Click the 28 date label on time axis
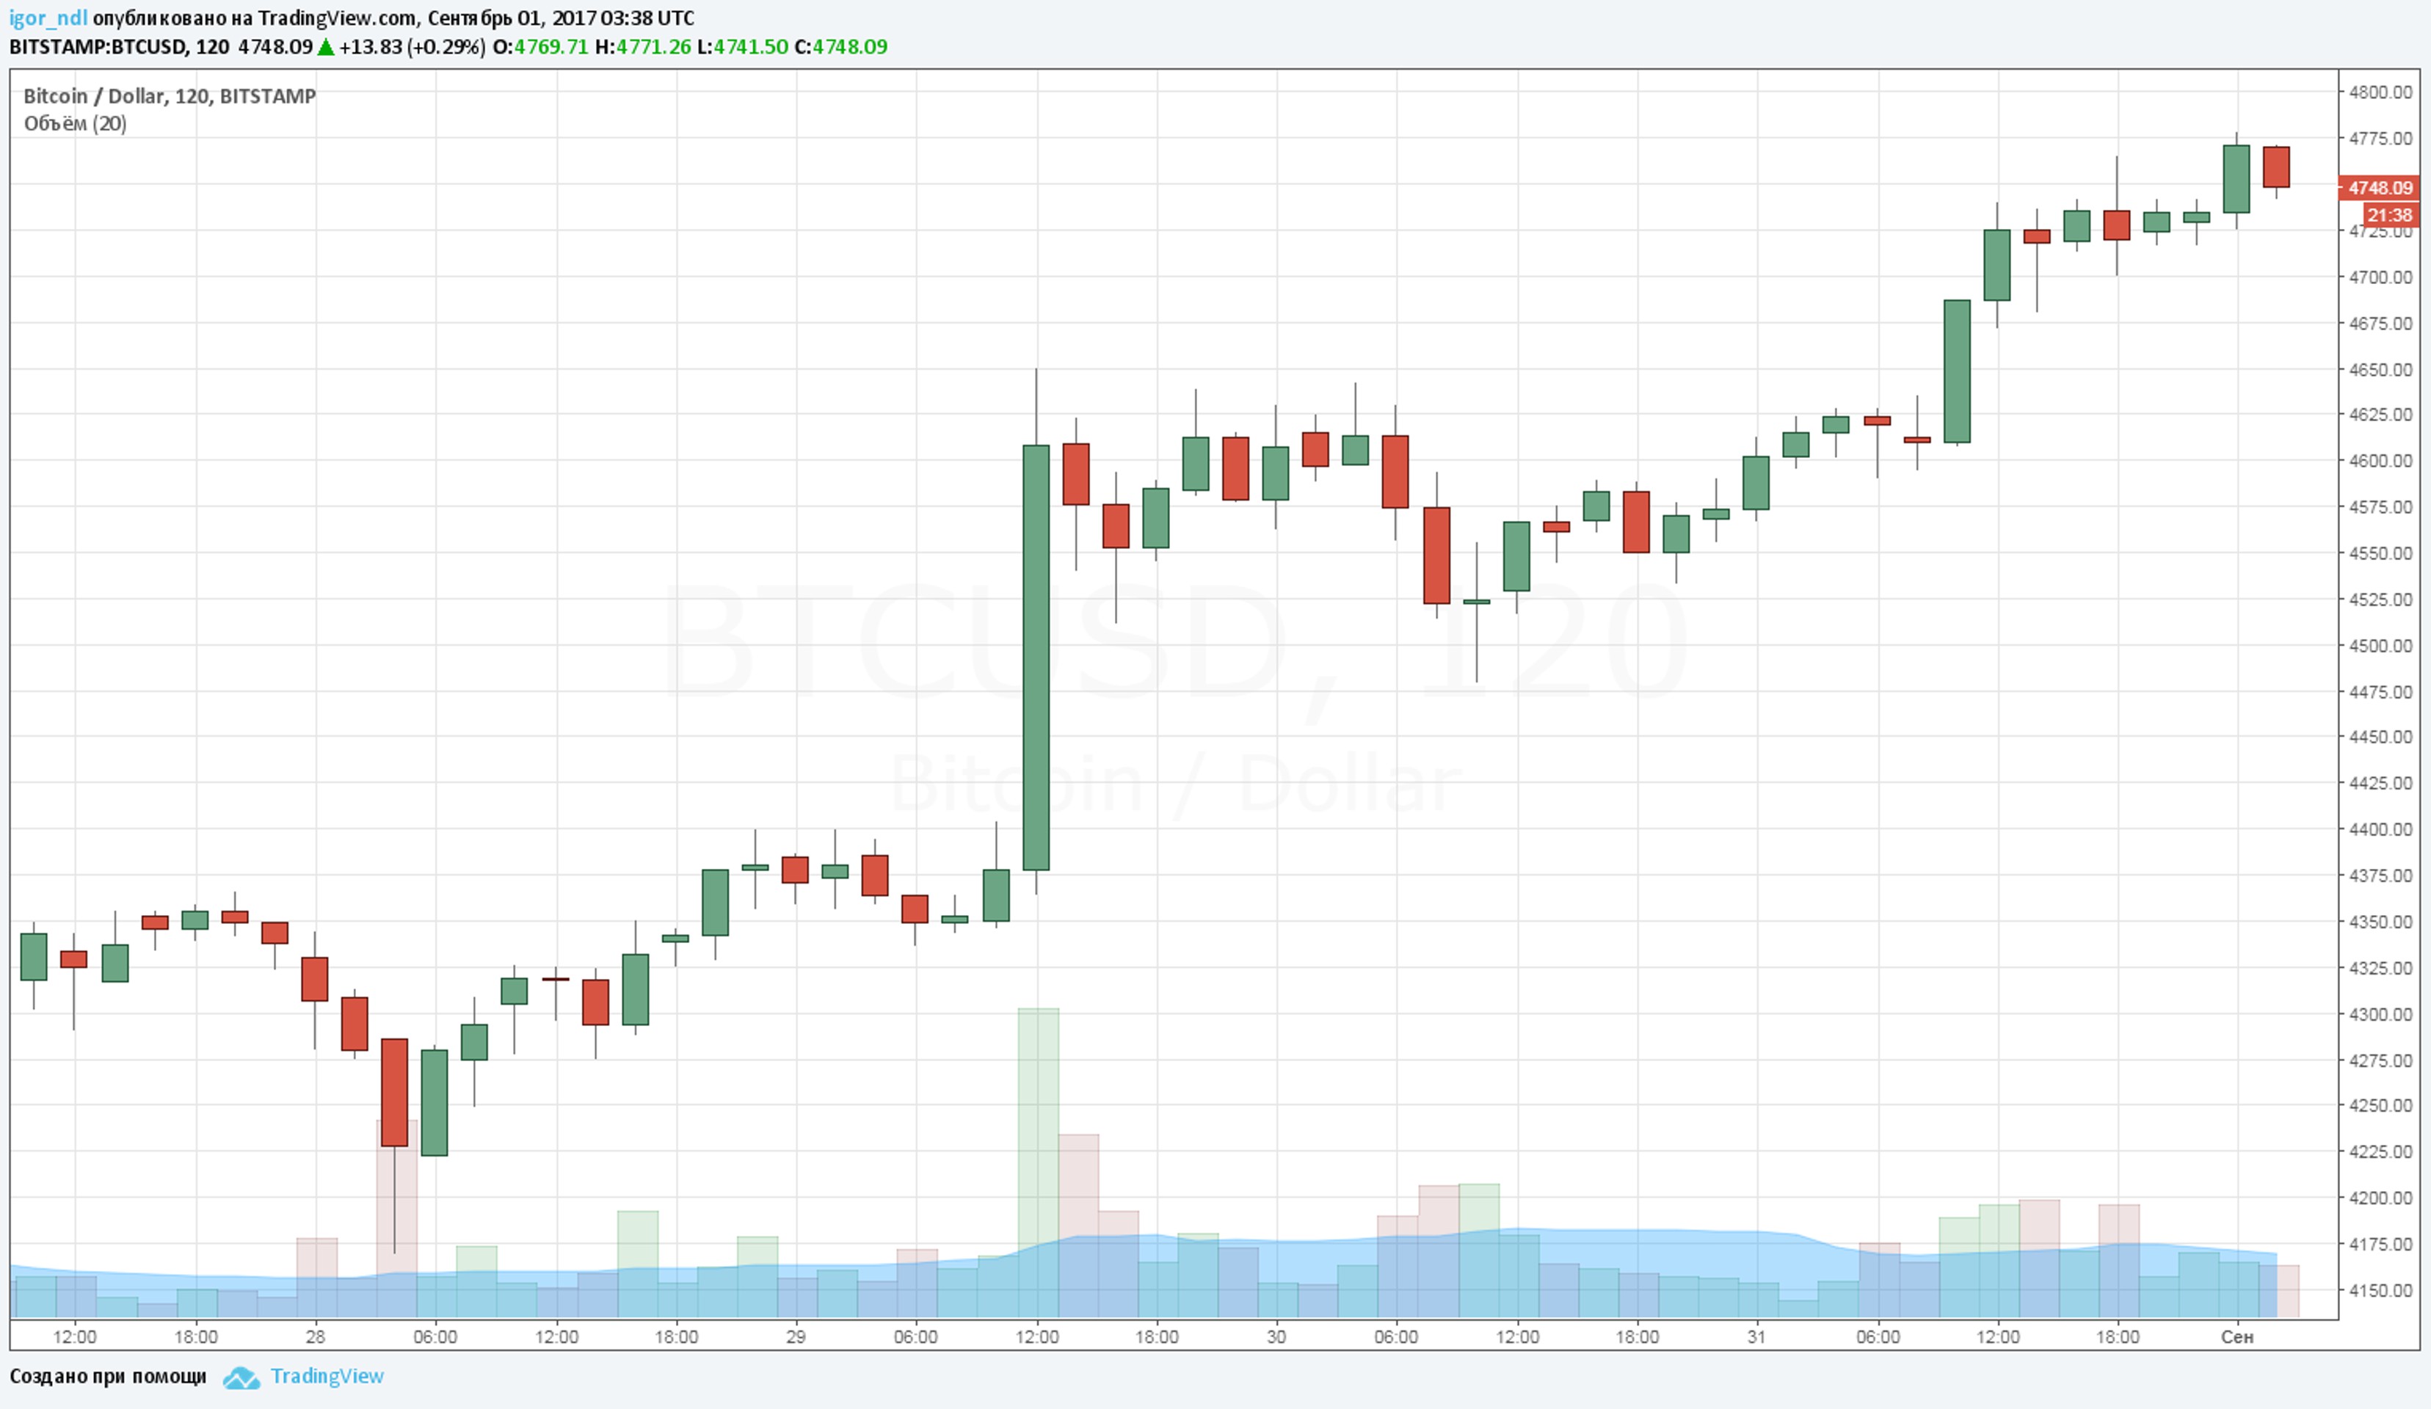2431x1409 pixels. tap(316, 1336)
